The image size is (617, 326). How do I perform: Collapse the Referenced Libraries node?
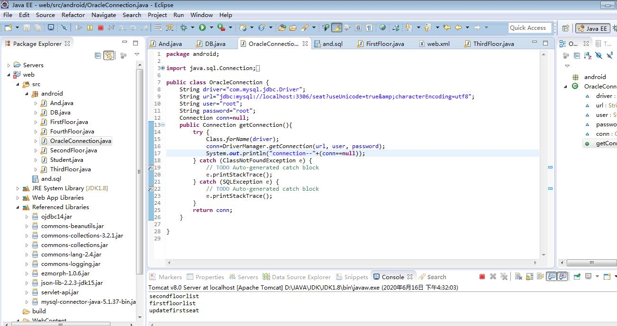(18, 207)
